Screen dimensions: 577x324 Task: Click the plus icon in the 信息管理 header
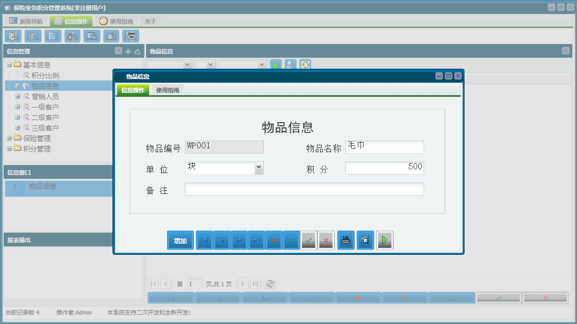click(128, 51)
